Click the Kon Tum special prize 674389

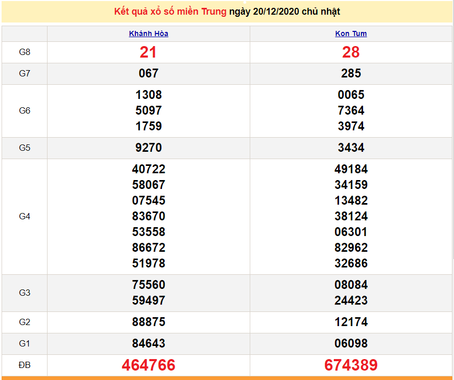pyautogui.click(x=351, y=365)
